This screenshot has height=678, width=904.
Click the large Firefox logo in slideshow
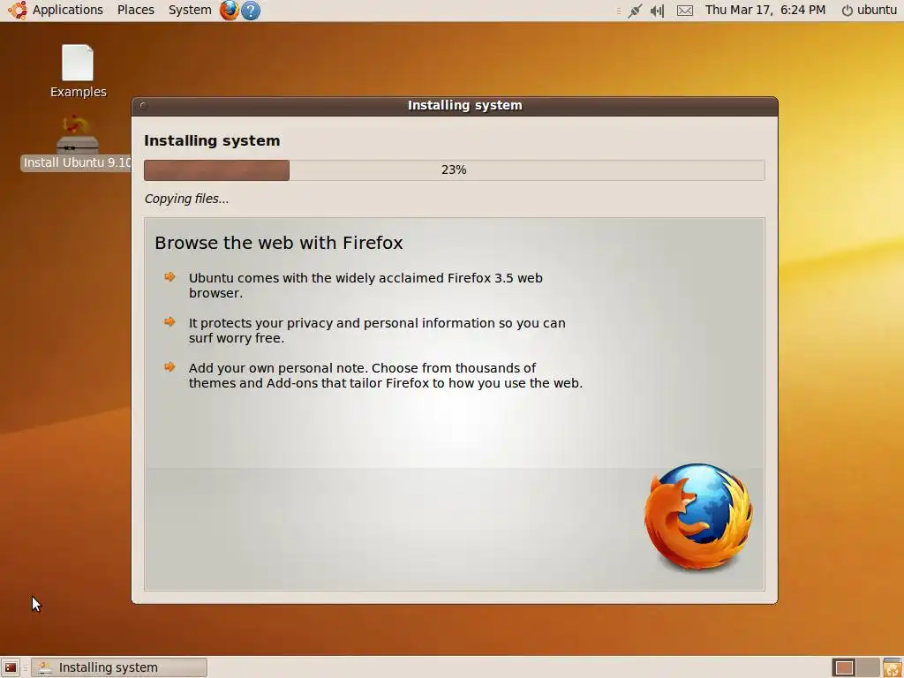(x=698, y=517)
